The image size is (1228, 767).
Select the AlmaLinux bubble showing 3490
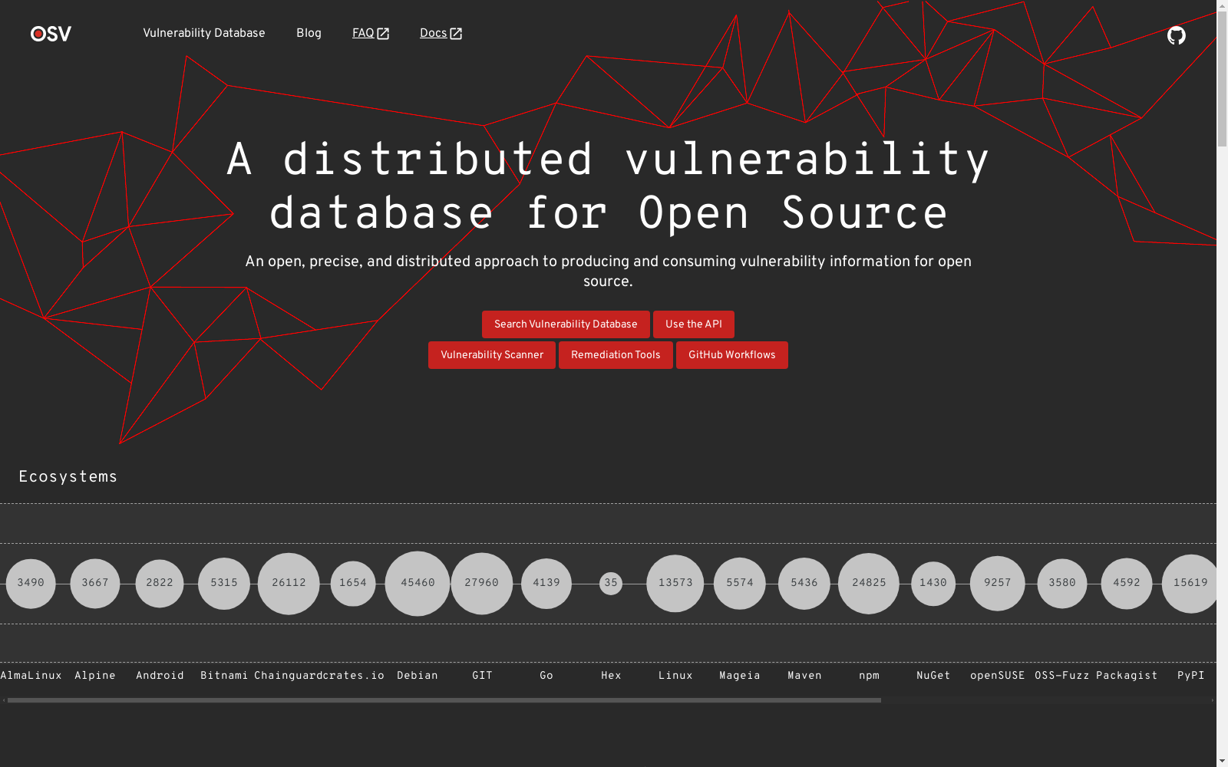tap(31, 584)
